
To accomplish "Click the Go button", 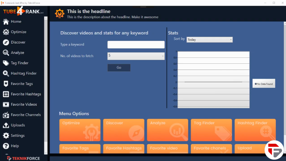I will (x=119, y=68).
